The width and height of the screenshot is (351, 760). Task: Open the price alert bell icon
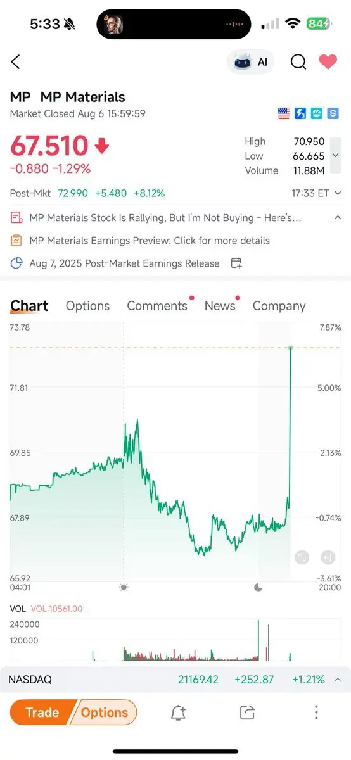pos(179,712)
